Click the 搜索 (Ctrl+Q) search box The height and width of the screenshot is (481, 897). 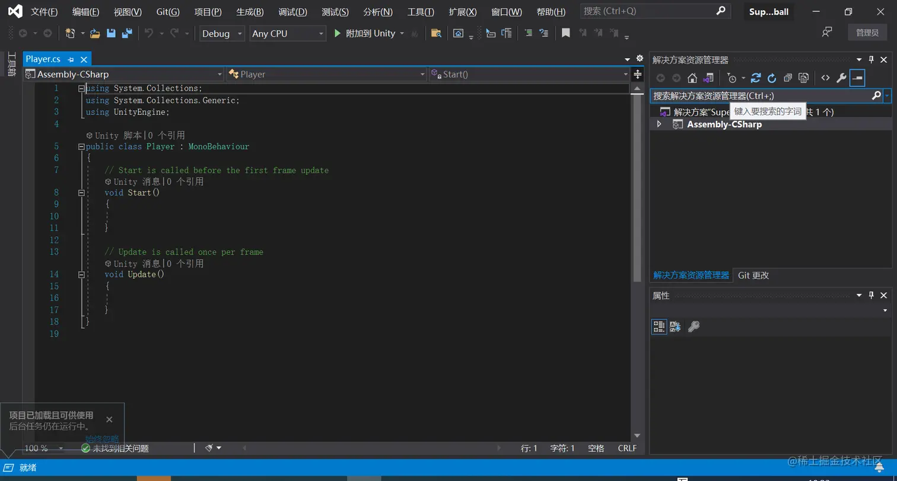[654, 11]
